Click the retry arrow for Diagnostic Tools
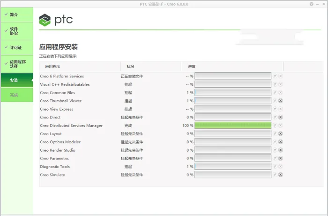 (275, 167)
